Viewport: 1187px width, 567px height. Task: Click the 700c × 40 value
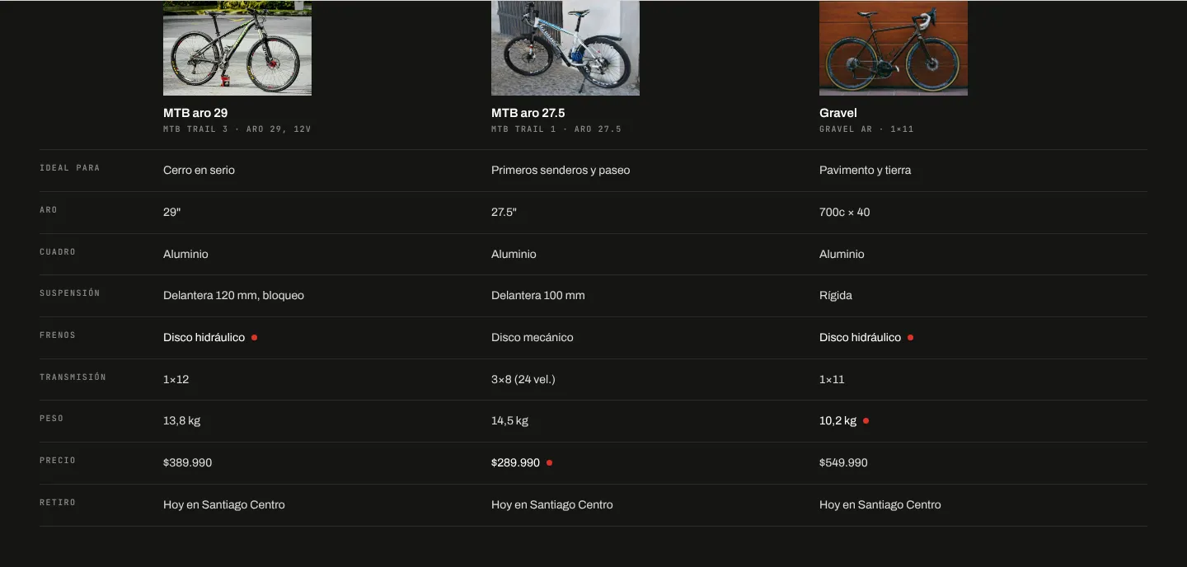tap(844, 213)
